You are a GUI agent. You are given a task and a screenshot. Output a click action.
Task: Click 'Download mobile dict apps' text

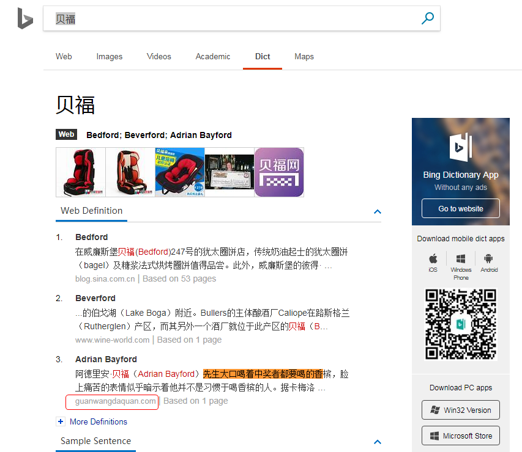coord(461,239)
